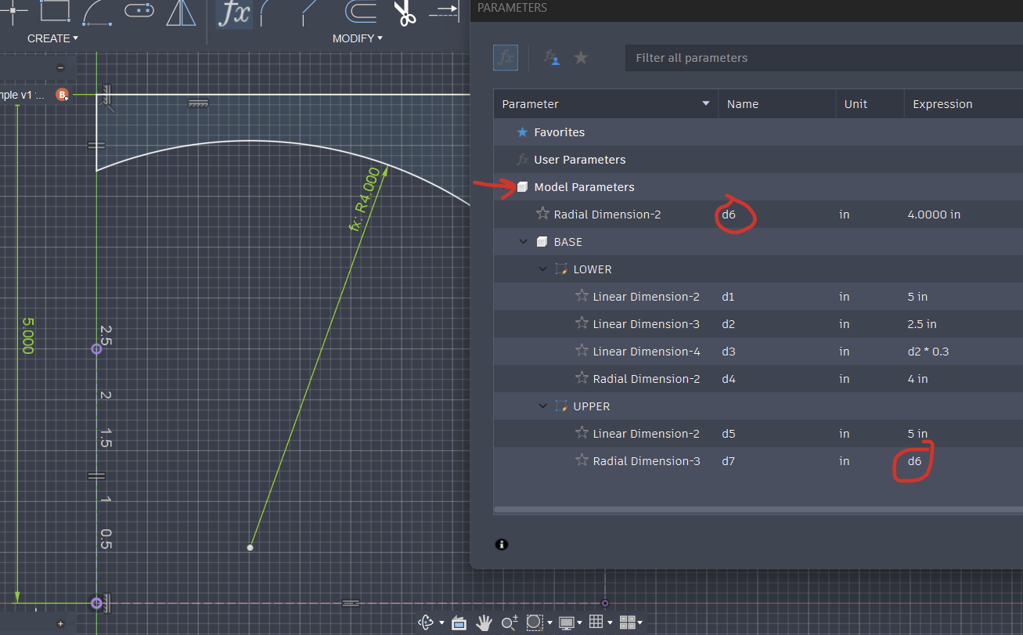Open Change Parameters from the Modify toolbar
Image resolution: width=1023 pixels, height=635 pixels.
(x=234, y=13)
